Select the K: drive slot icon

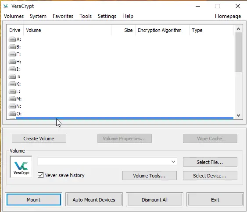point(12,84)
